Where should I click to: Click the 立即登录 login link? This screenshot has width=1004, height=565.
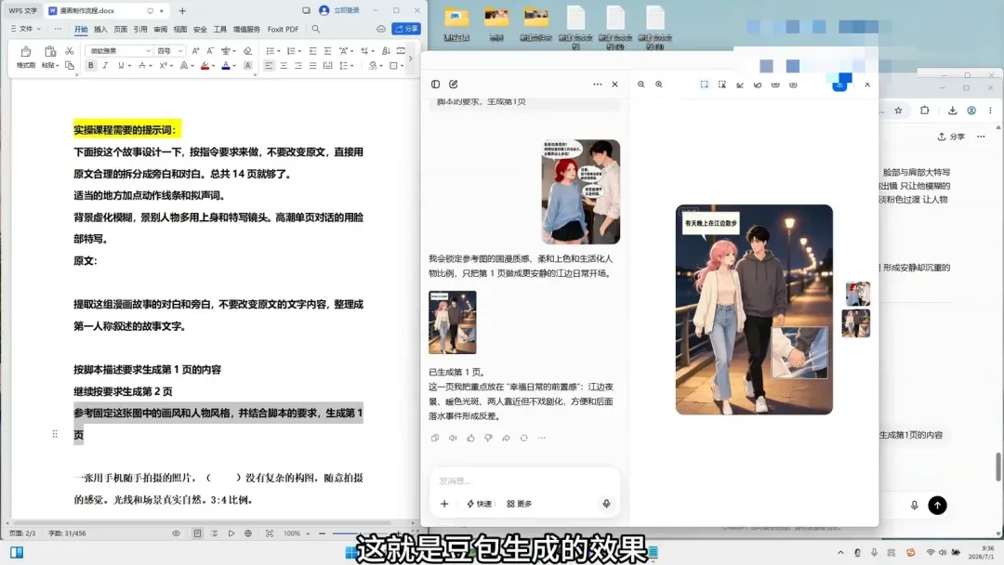click(x=347, y=10)
